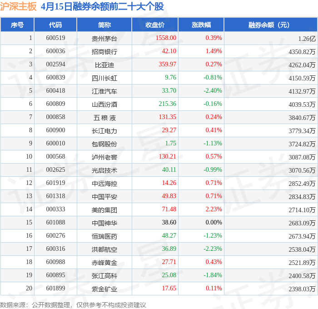The height and width of the screenshot is (309, 318).
Task: Select the 长江电力 name cell
Action: point(104,131)
